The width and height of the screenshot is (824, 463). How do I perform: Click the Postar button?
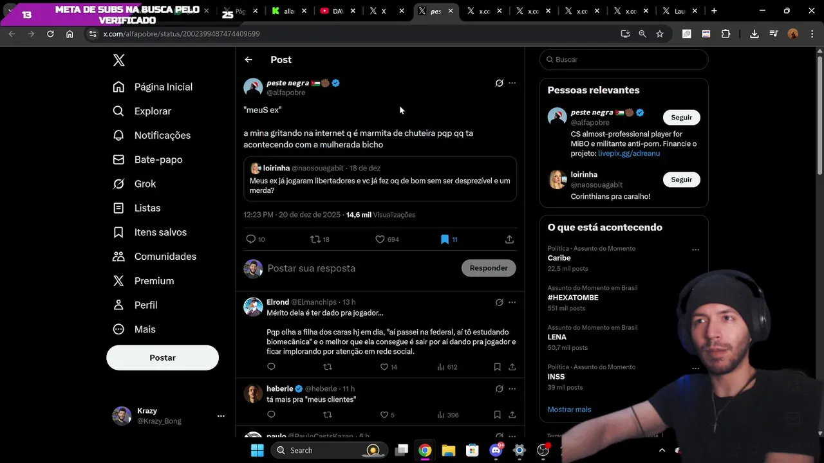point(162,358)
